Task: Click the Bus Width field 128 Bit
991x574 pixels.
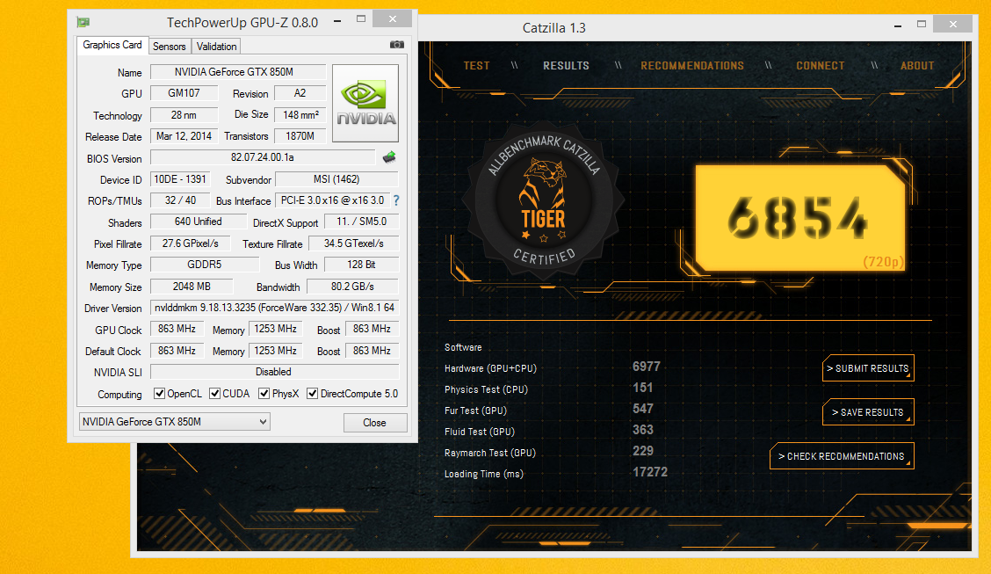Action: pyautogui.click(x=361, y=265)
